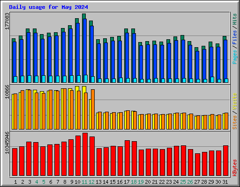Select the cyan pages bar for day 3
240x187 pixels.
[30, 79]
